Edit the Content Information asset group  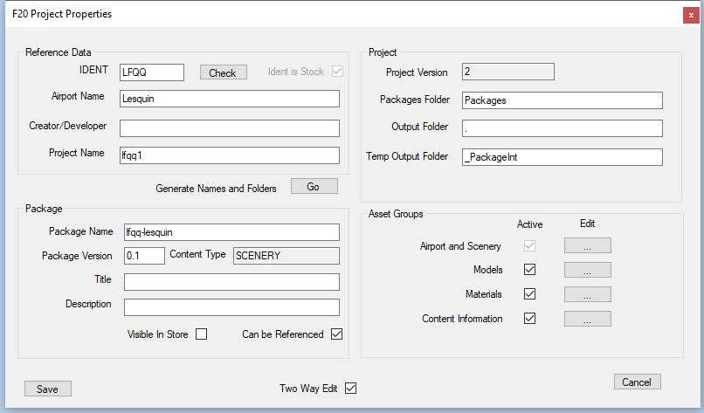tap(587, 319)
